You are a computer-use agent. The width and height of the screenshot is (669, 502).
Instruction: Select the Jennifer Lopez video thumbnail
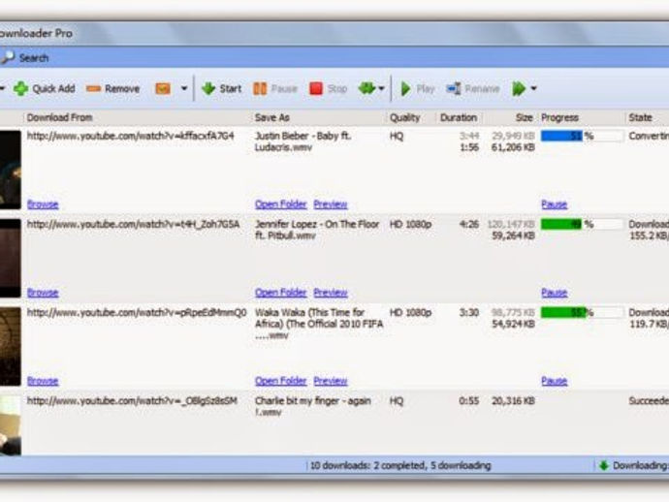11,258
